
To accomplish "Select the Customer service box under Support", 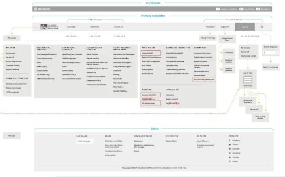I will pos(229,61).
